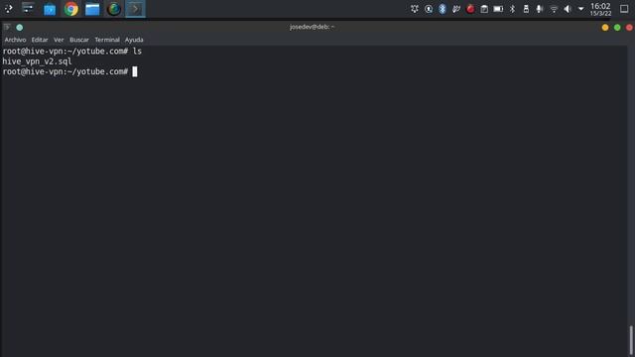Screen dimensions: 635x357
Task: Click the first prompt line ending with ls
Action: point(72,52)
